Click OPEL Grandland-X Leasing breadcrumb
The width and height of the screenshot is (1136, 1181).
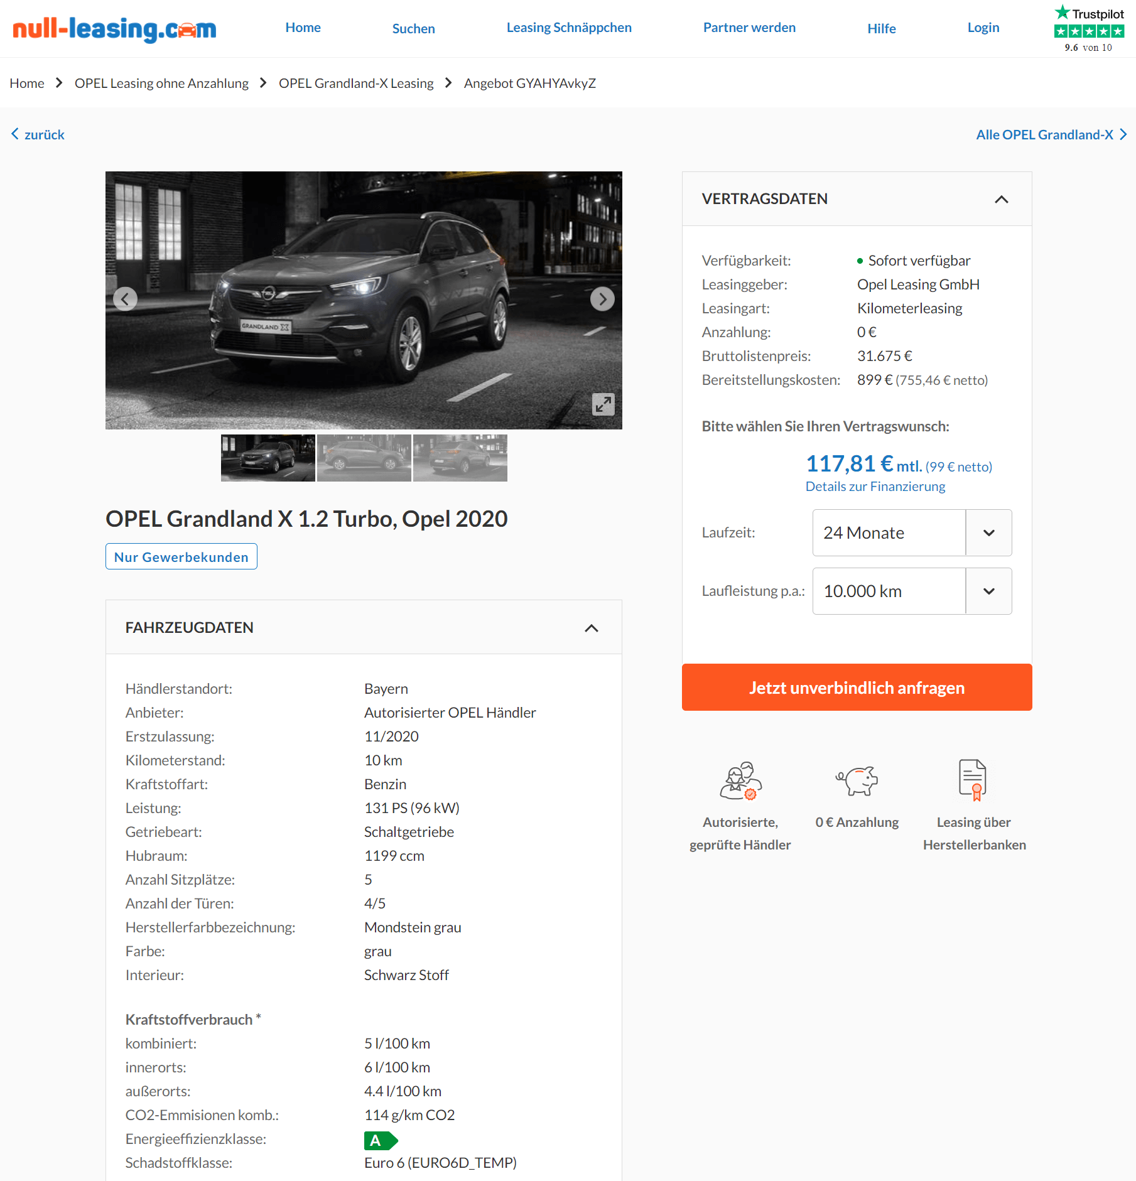coord(356,83)
